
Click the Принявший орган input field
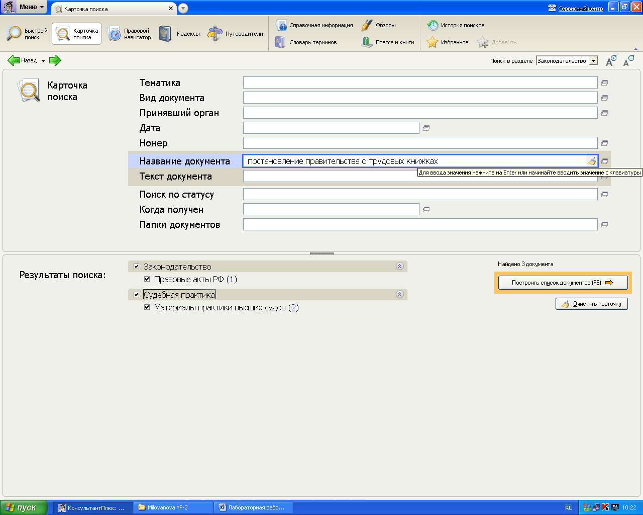pyautogui.click(x=420, y=113)
